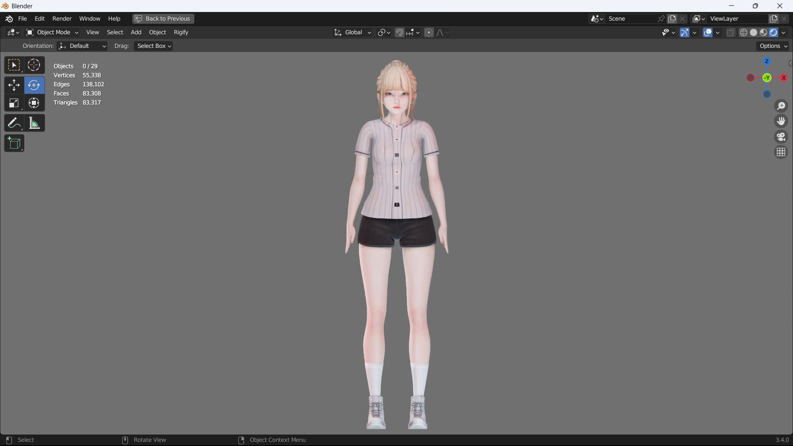Switch orthographic/perspective grid icon
Screen dimensions: 793x446
point(781,152)
